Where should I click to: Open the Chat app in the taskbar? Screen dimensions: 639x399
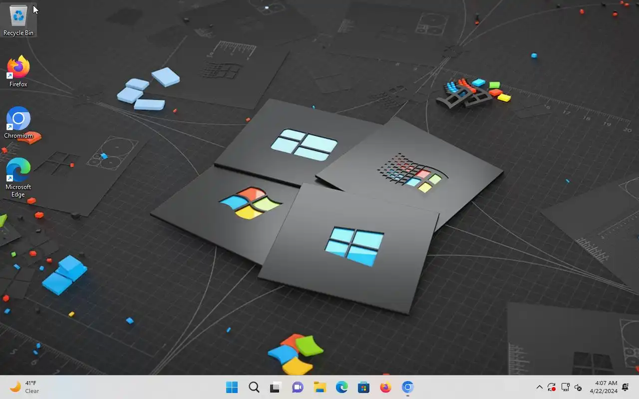[x=298, y=387]
